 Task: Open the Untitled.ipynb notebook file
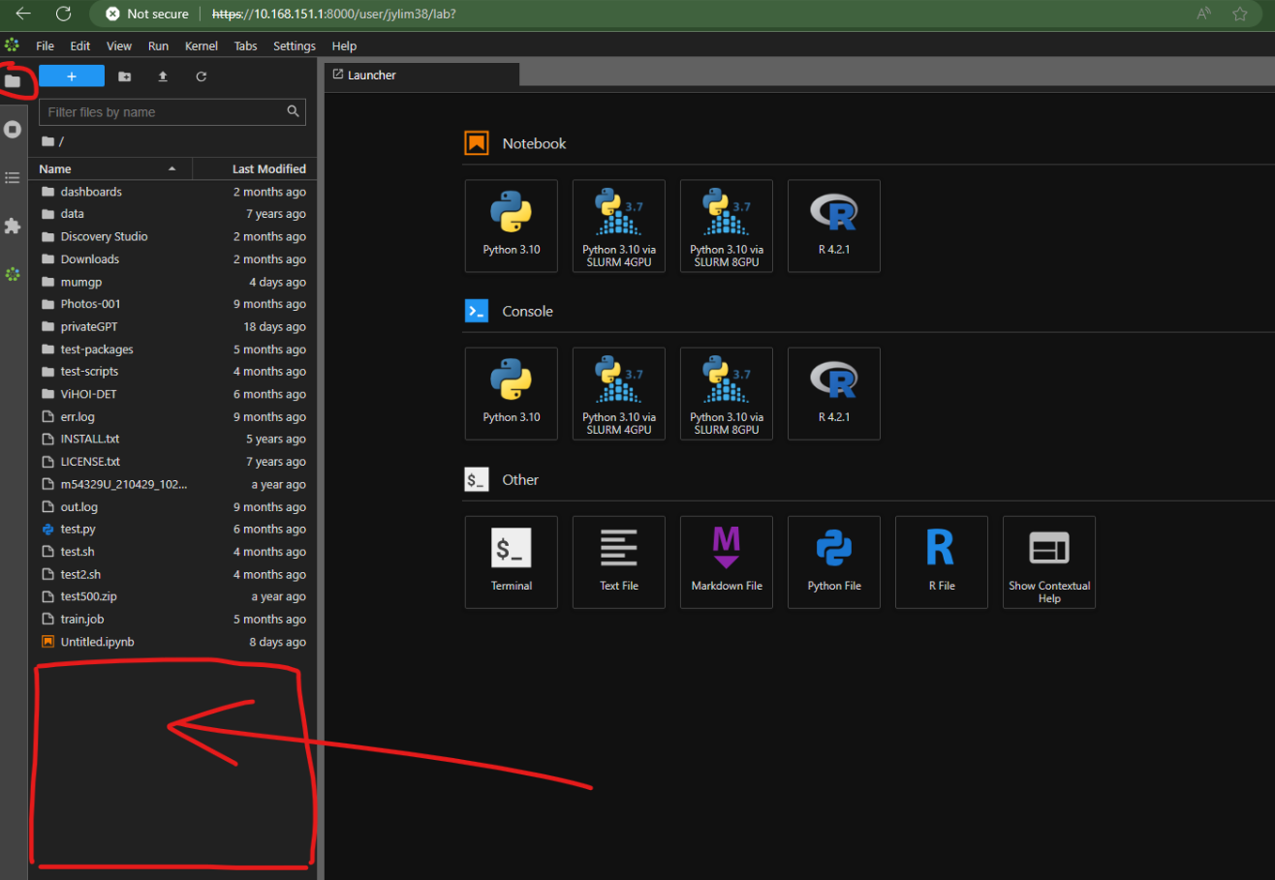(97, 642)
